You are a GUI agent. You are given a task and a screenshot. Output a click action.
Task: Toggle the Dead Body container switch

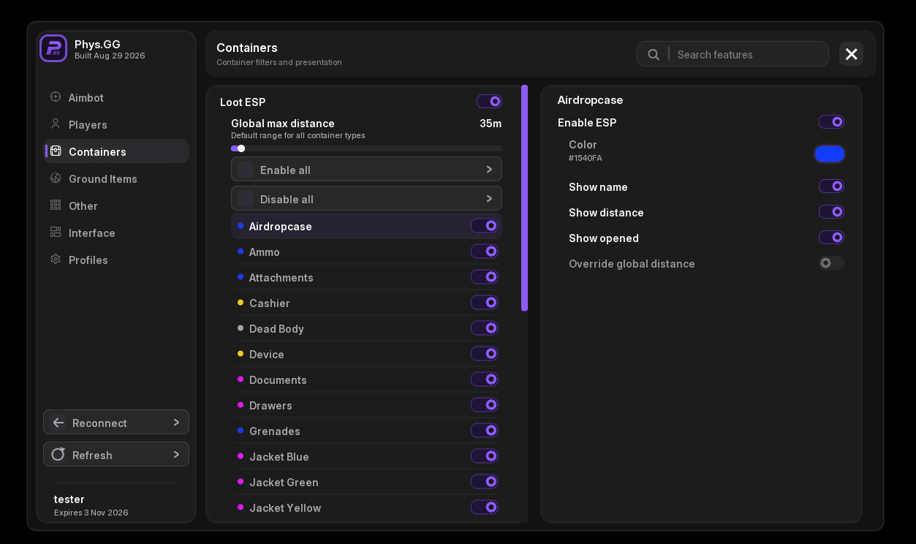485,328
